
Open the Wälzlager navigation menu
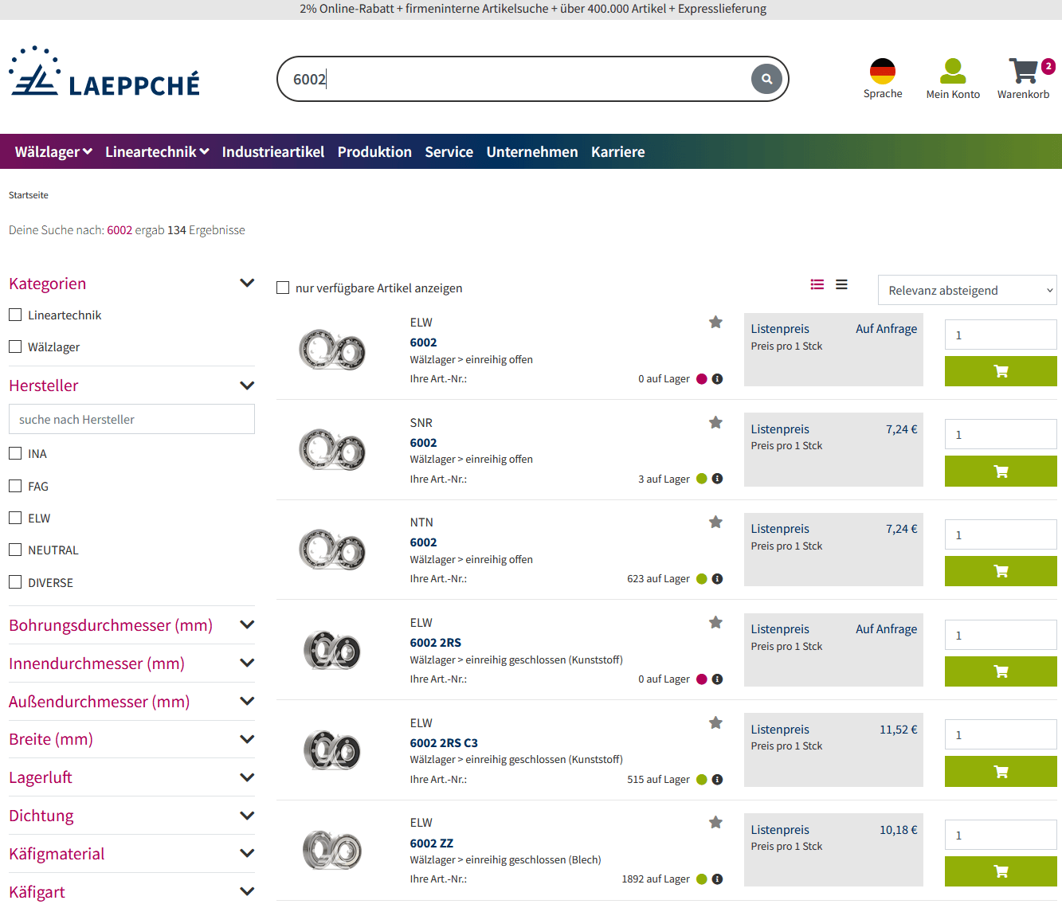53,151
